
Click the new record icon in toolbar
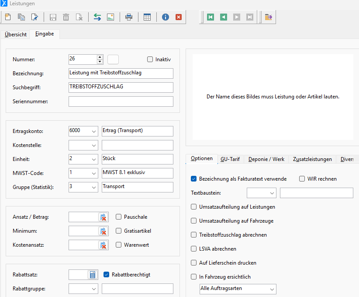click(8, 17)
